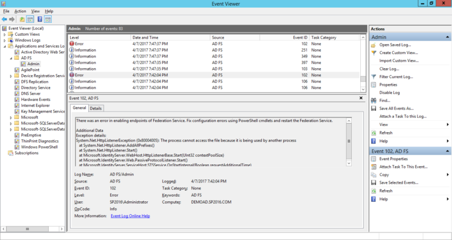The height and width of the screenshot is (240, 452).
Task: Sort by the Date and Time column header
Action: point(170,38)
